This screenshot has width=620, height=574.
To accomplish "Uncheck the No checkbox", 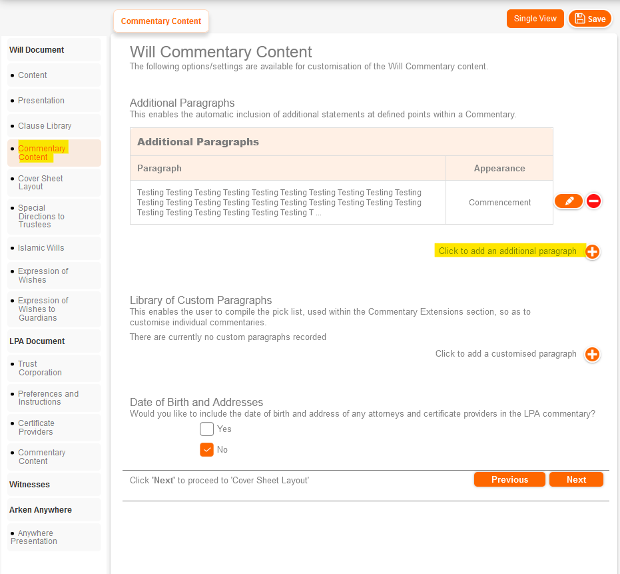I will tap(207, 449).
